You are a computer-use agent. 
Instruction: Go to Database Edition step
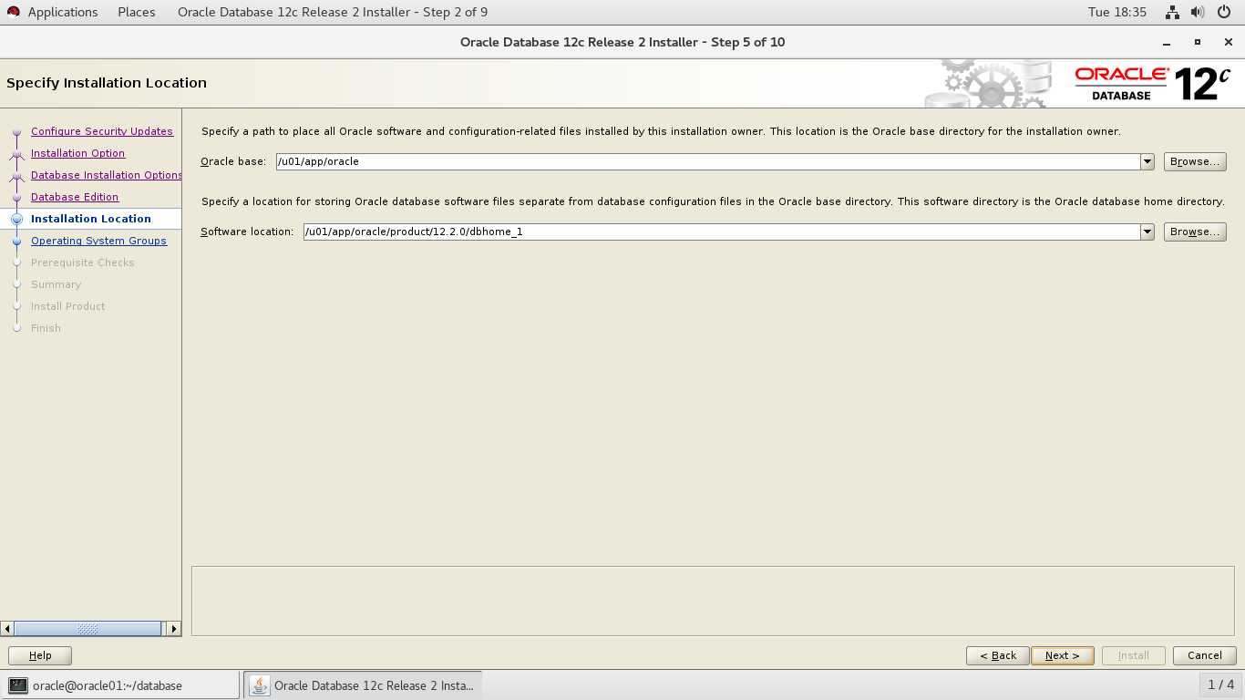75,197
